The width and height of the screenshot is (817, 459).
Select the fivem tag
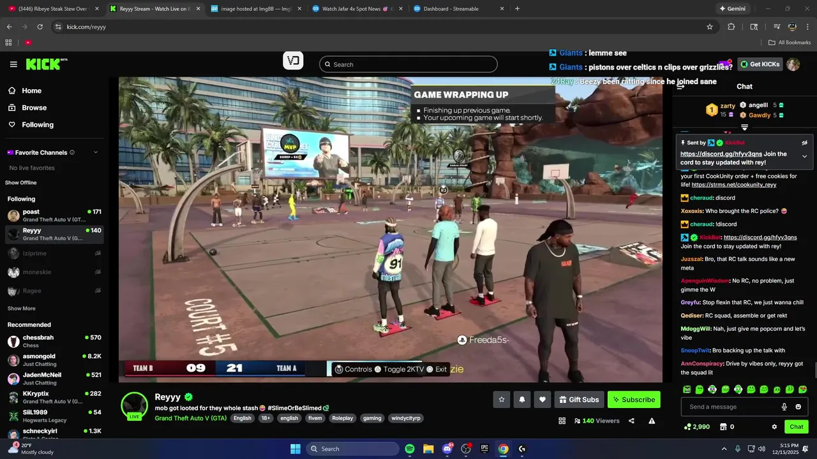tap(315, 418)
